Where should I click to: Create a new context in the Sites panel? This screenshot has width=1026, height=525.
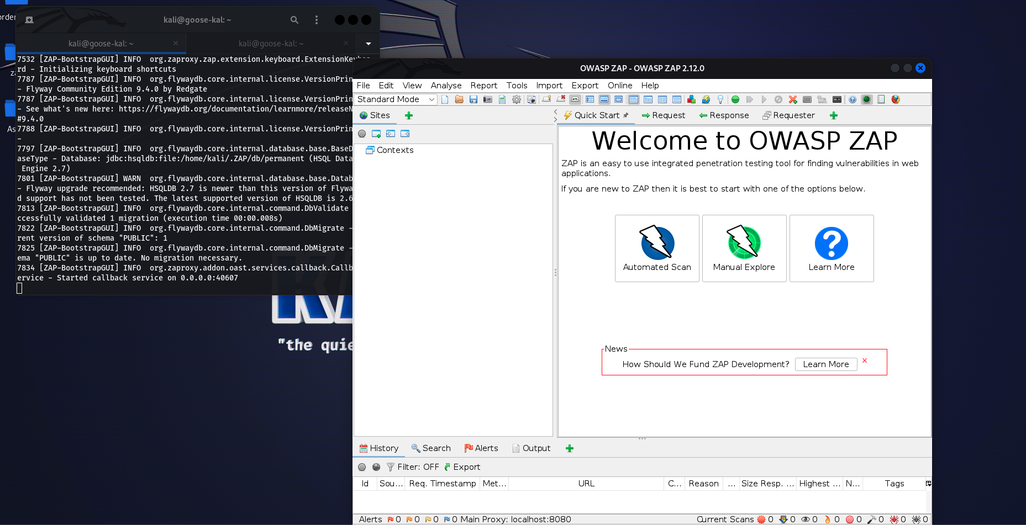[x=377, y=134]
